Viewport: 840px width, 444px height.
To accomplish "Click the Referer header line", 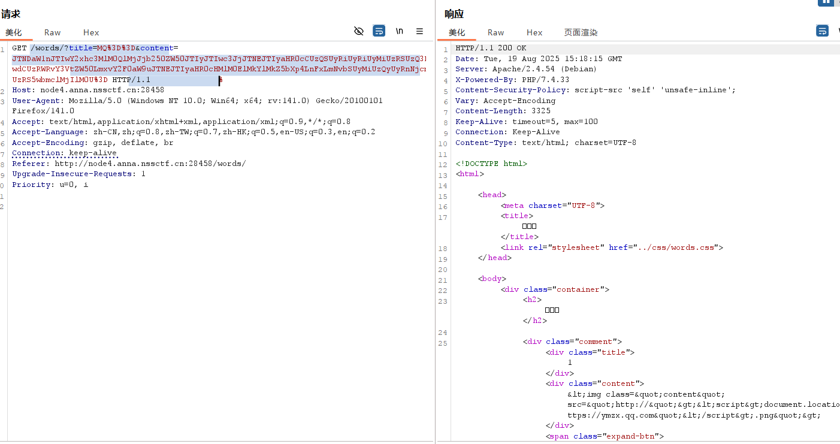I will (x=129, y=164).
